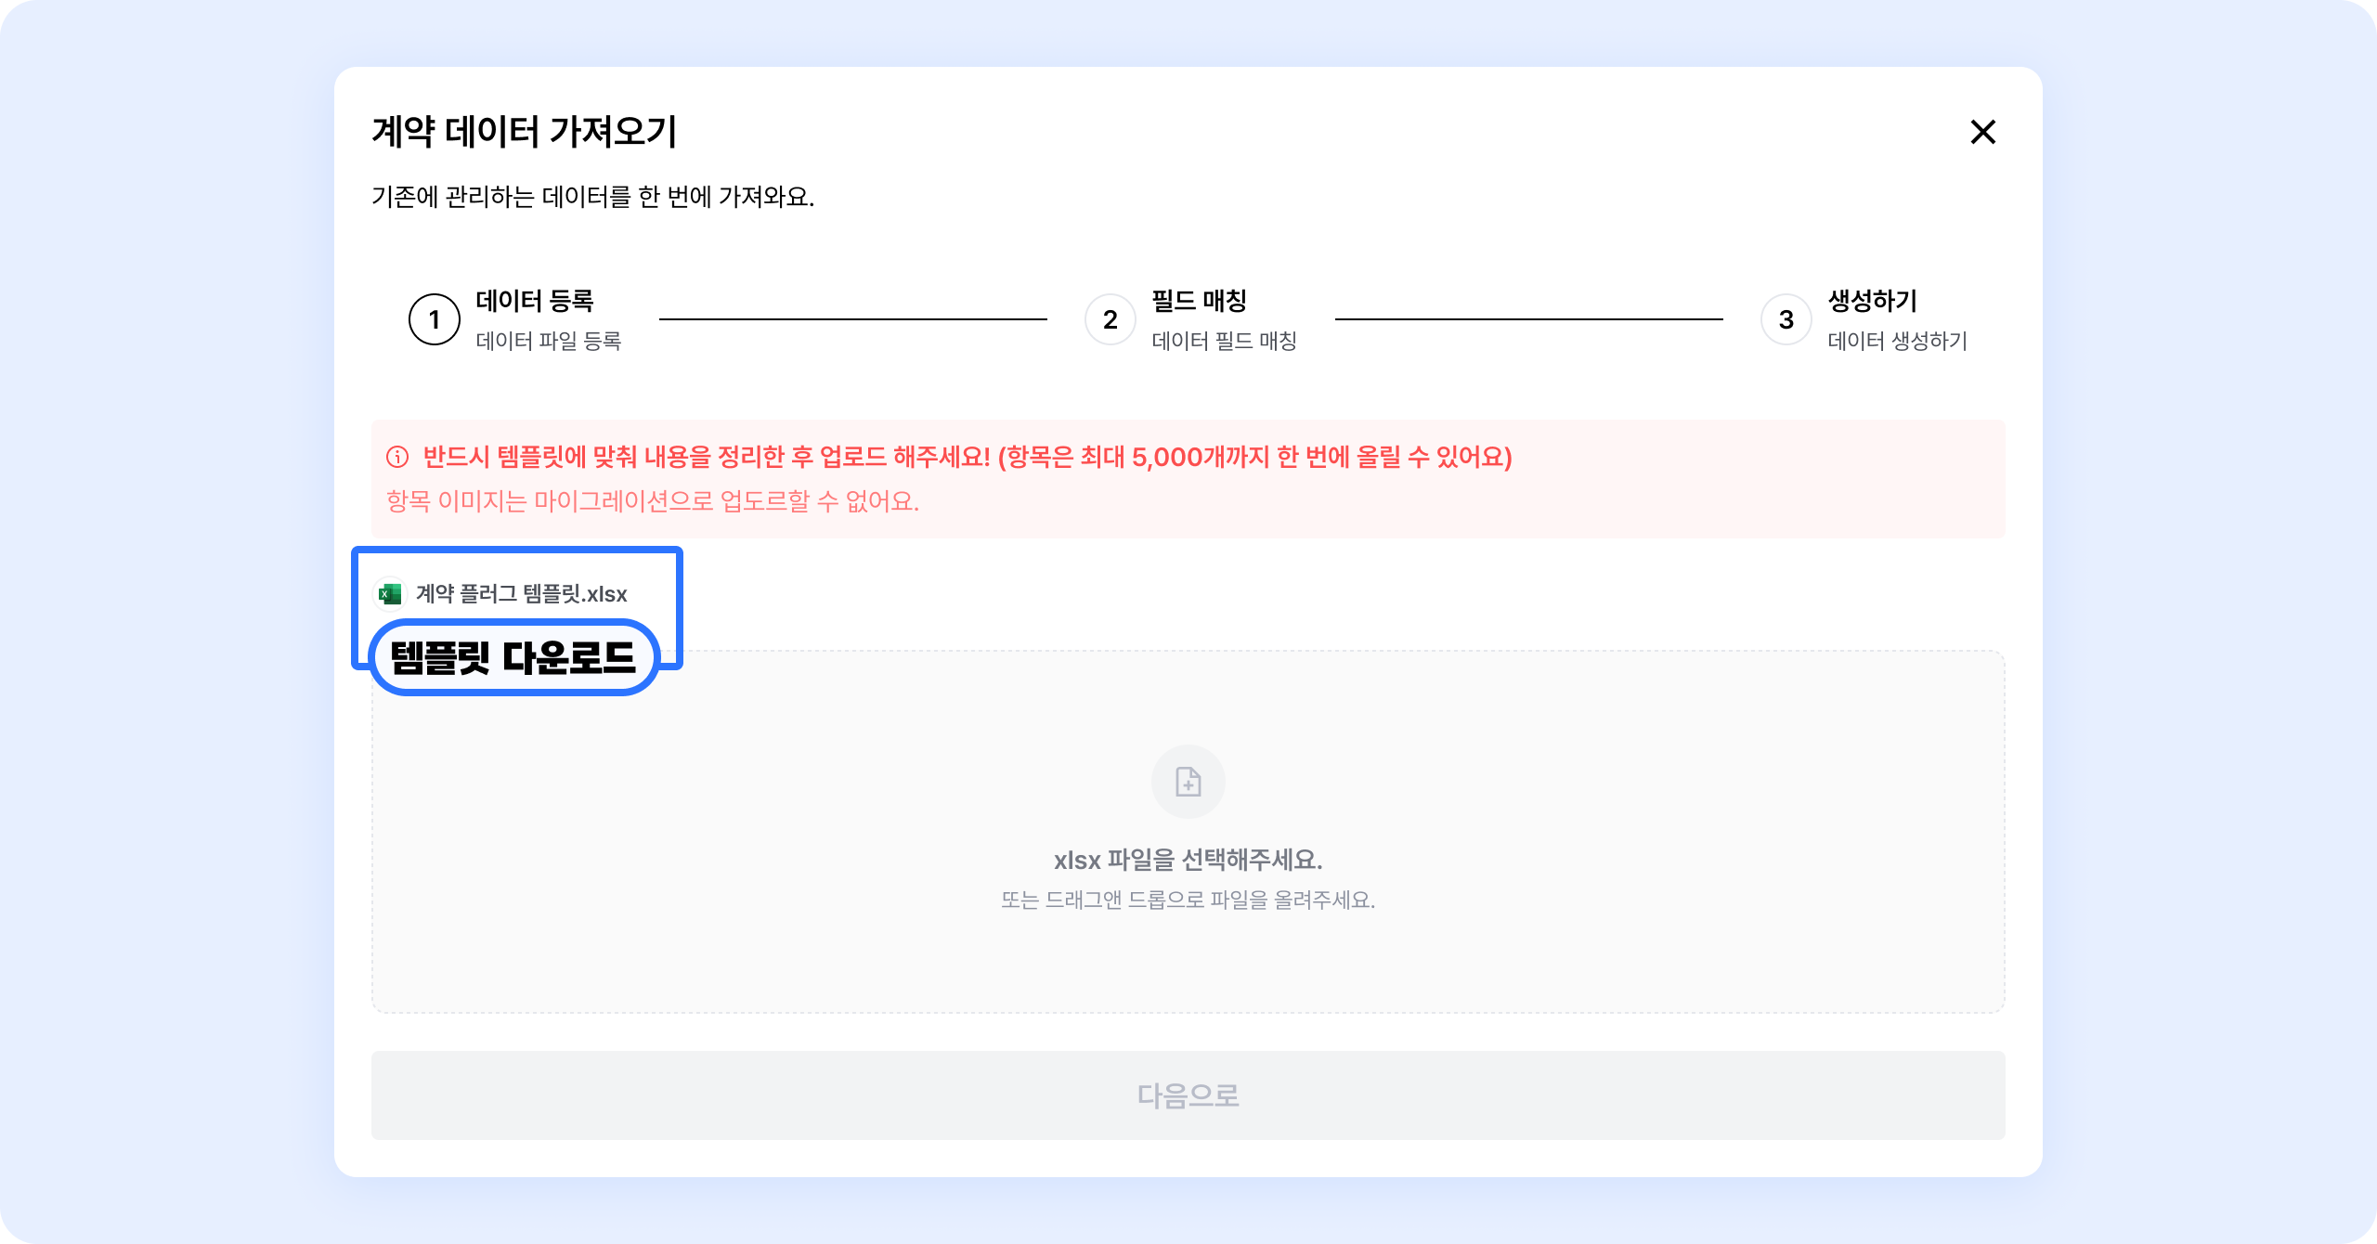This screenshot has height=1244, width=2377.
Task: Click the drag-and-drop hint text
Action: coord(1188,900)
